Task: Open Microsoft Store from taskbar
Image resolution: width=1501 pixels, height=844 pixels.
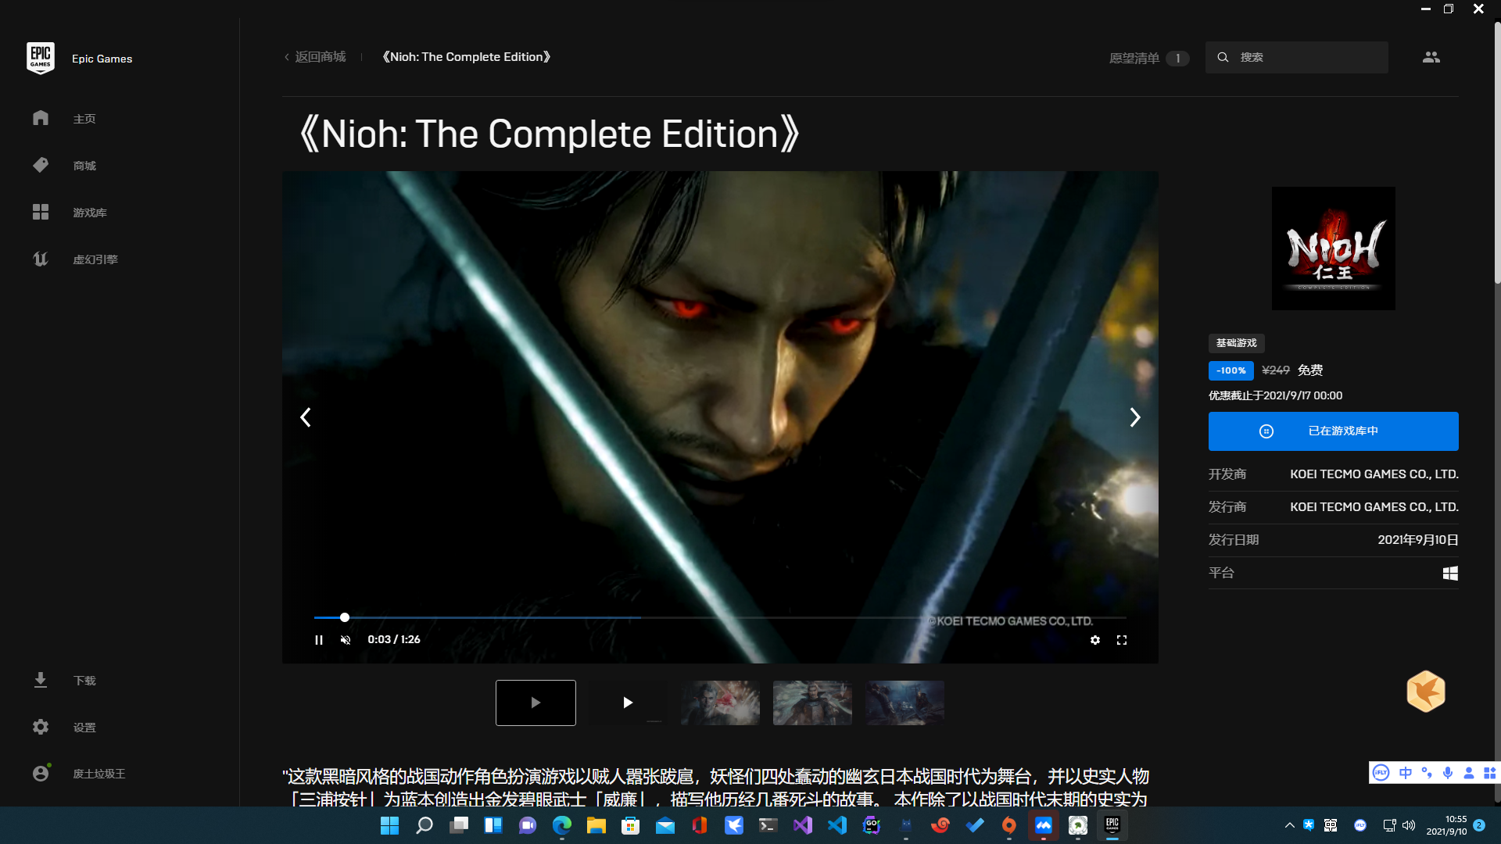Action: (630, 825)
